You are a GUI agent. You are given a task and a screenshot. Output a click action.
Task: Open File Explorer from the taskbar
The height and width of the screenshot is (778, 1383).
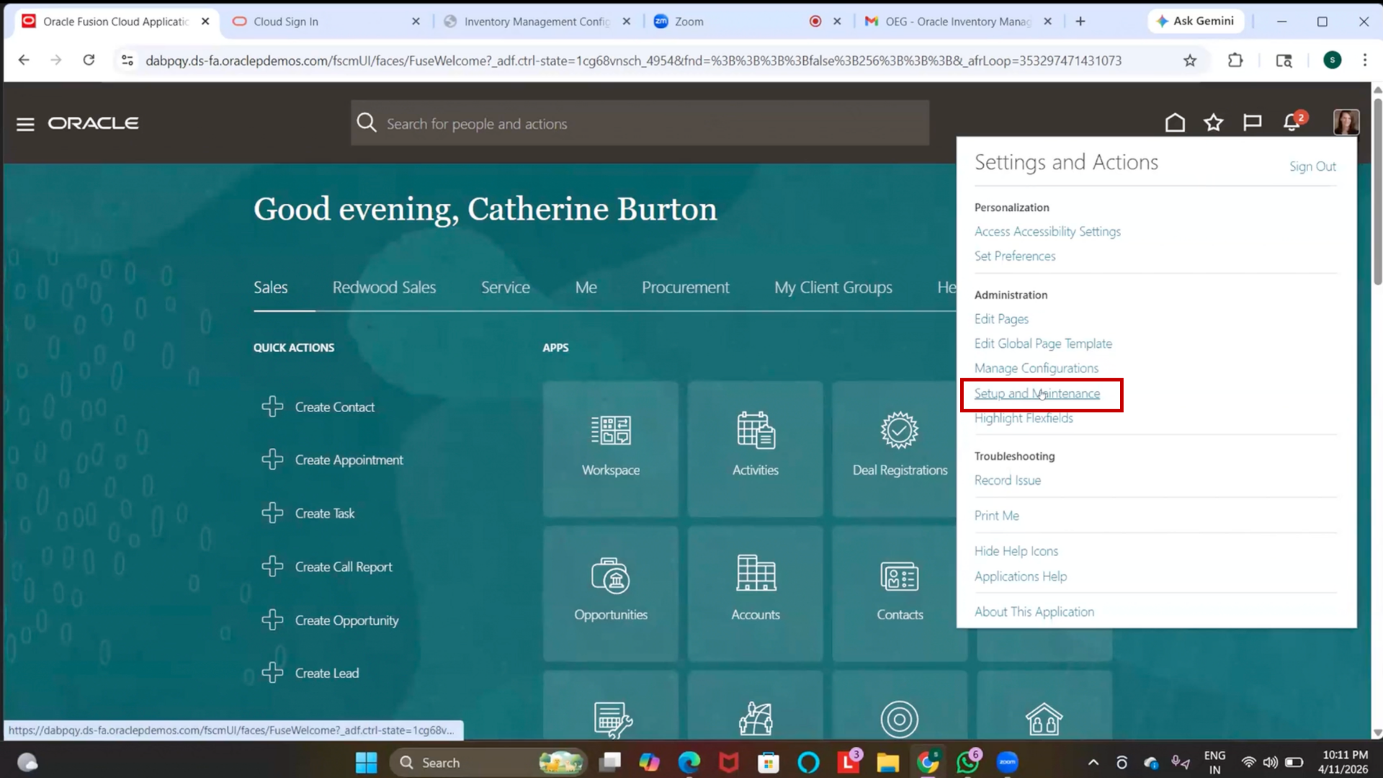pyautogui.click(x=887, y=762)
